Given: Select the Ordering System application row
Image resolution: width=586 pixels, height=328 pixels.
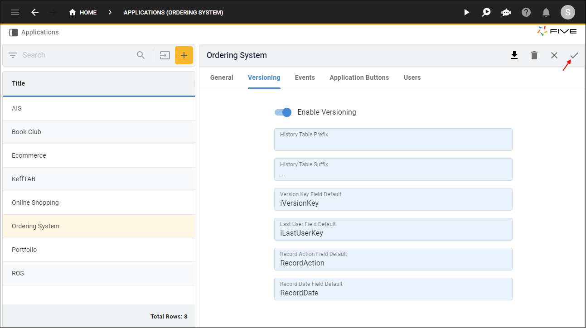Looking at the screenshot, I should [x=99, y=226].
